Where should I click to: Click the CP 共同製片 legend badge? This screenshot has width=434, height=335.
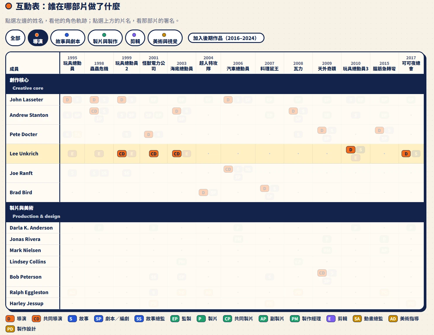[x=227, y=319]
